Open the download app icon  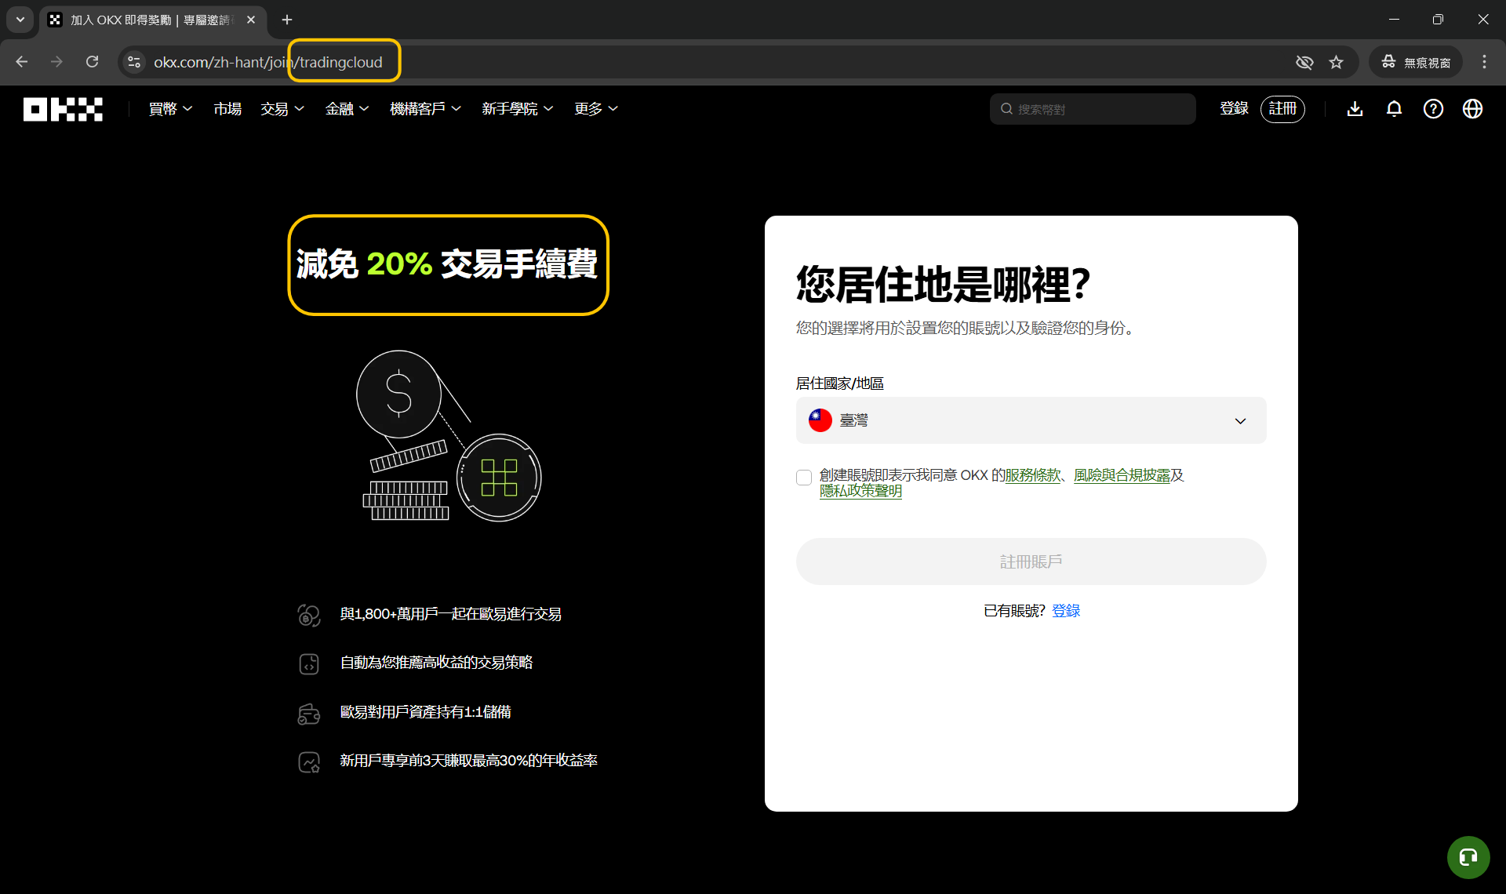(1355, 109)
